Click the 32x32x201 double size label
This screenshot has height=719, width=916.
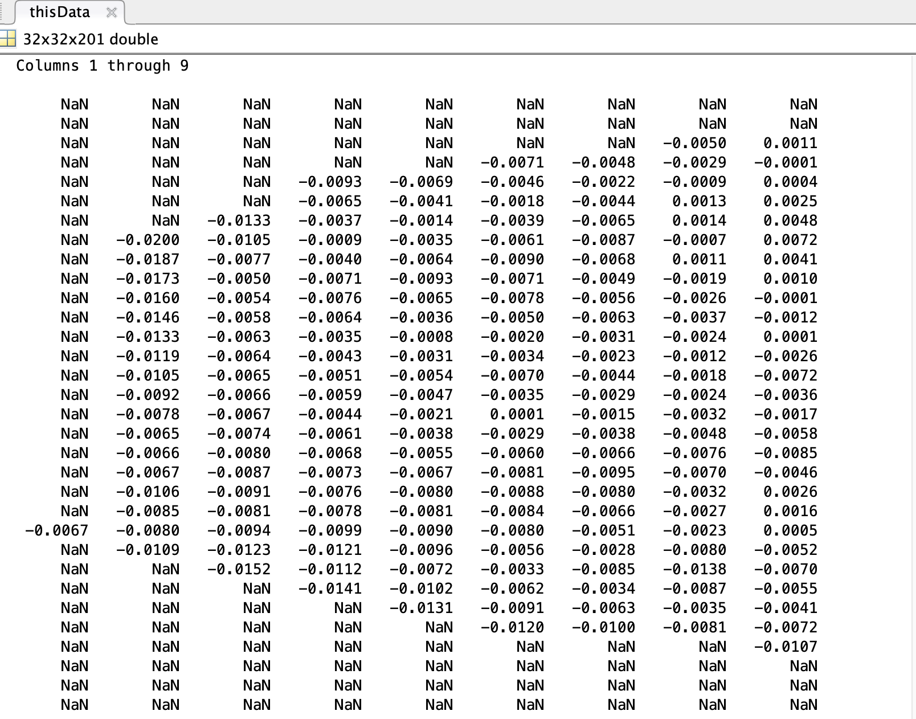coord(91,39)
